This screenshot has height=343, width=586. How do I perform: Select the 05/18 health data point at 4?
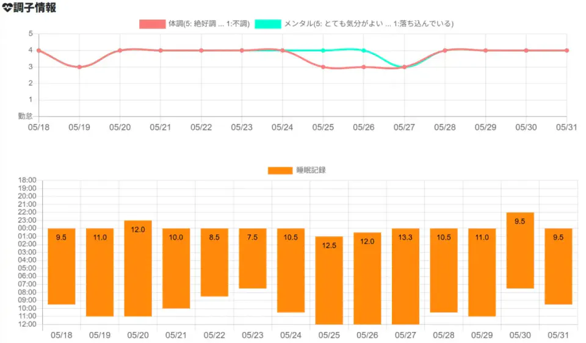pos(39,51)
